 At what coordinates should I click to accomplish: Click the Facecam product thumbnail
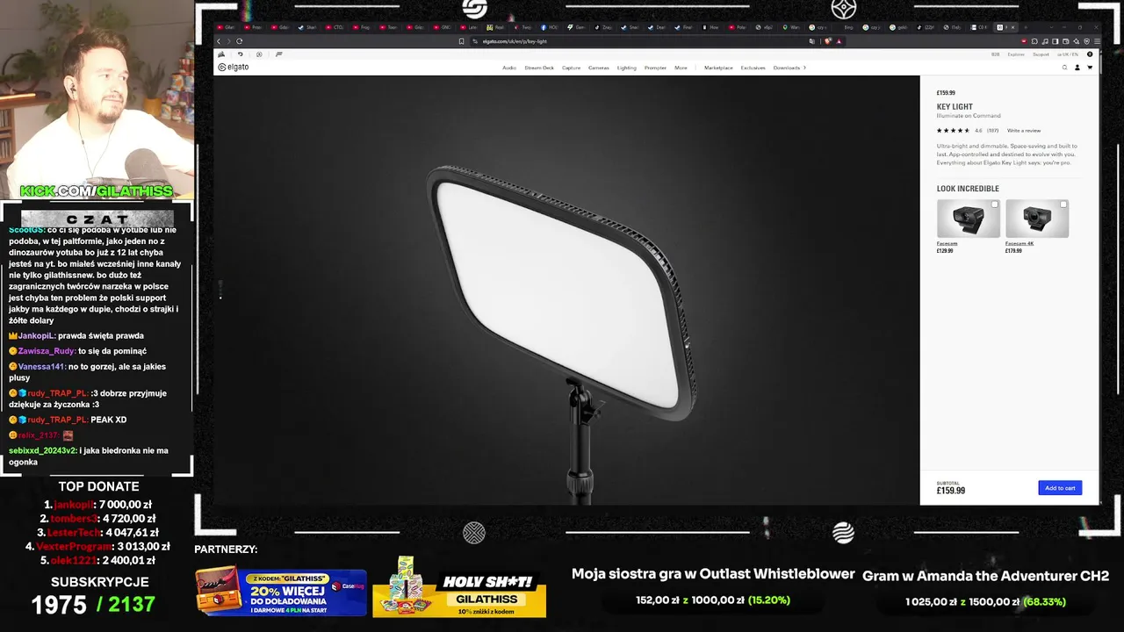click(969, 219)
